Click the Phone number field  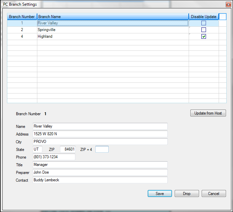pyautogui.click(x=54, y=157)
